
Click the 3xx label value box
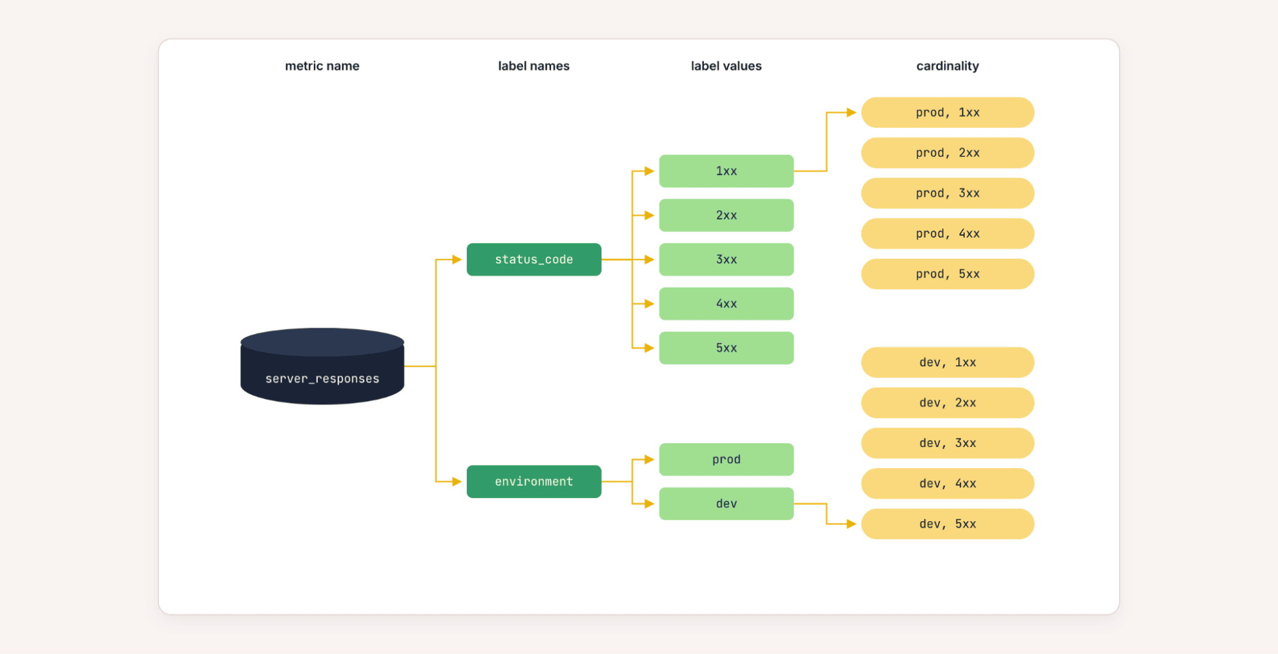726,259
